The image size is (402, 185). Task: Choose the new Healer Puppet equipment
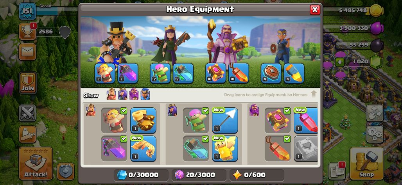click(225, 149)
